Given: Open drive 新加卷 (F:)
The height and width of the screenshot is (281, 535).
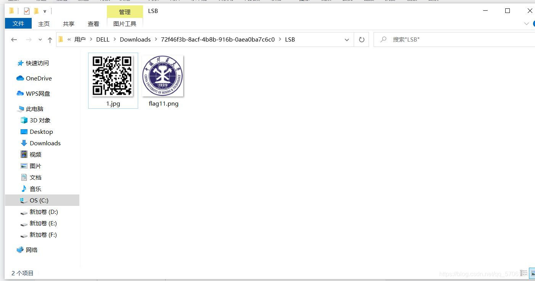Looking at the screenshot, I should pyautogui.click(x=39, y=234).
